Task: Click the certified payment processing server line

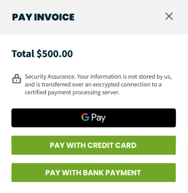Action: 72,92
